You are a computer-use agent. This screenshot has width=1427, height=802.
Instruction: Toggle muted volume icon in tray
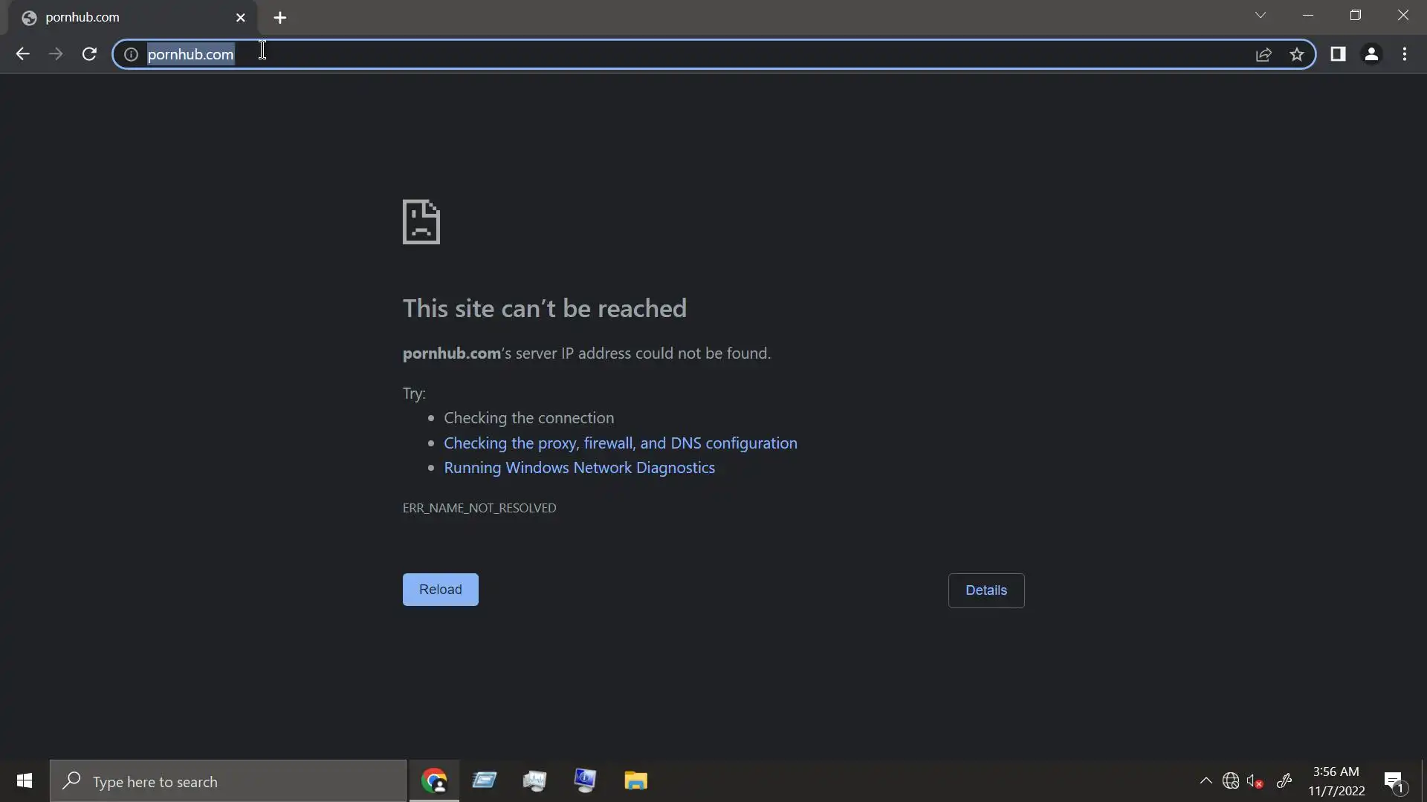coord(1255,781)
